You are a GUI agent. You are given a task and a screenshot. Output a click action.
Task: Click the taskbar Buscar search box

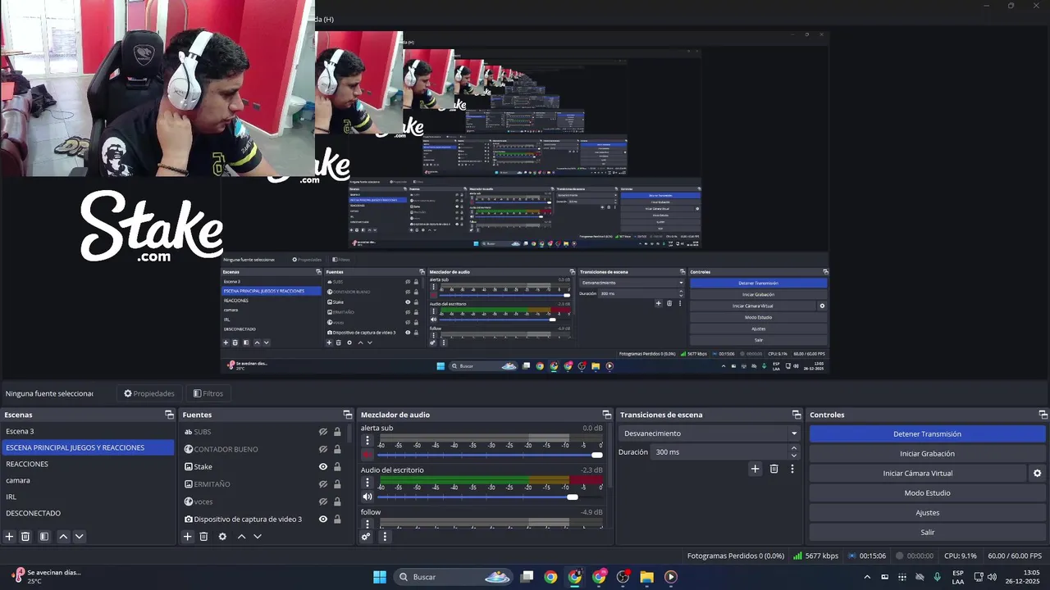pyautogui.click(x=453, y=577)
